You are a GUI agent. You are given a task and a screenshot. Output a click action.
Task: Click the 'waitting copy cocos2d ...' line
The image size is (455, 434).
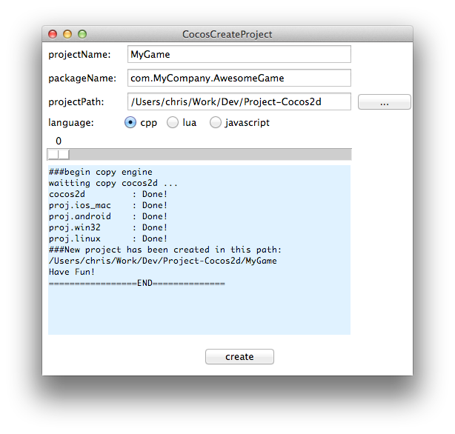coord(113,183)
